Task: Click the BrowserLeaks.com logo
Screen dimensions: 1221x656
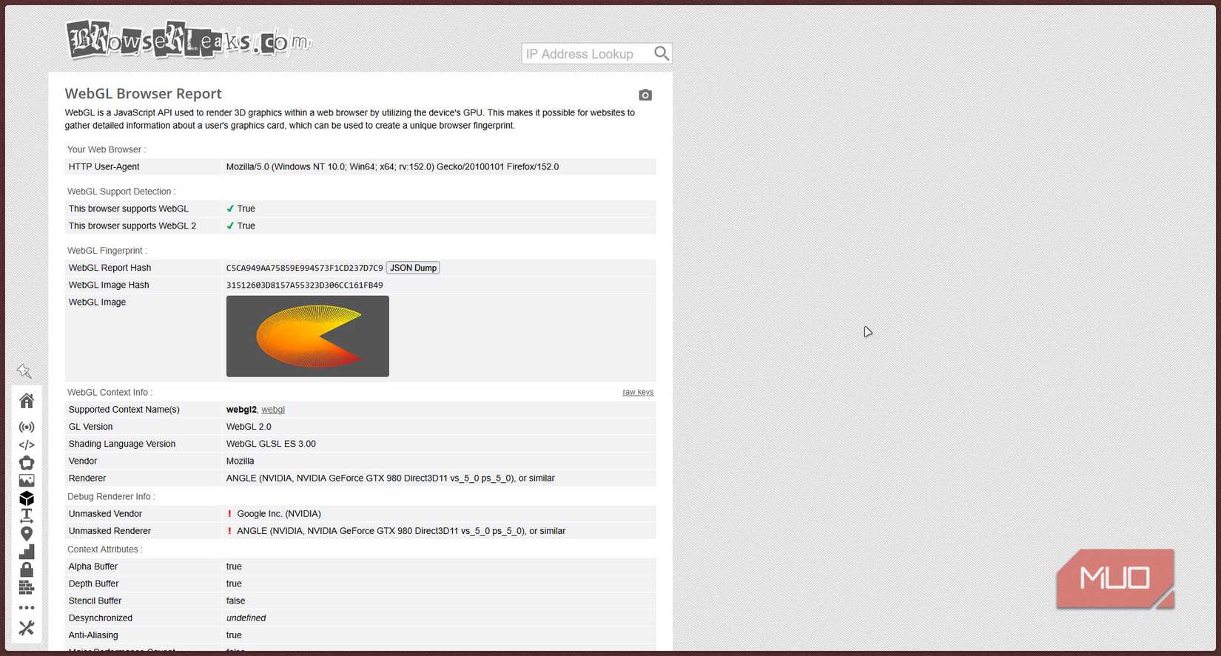Action: tap(189, 39)
